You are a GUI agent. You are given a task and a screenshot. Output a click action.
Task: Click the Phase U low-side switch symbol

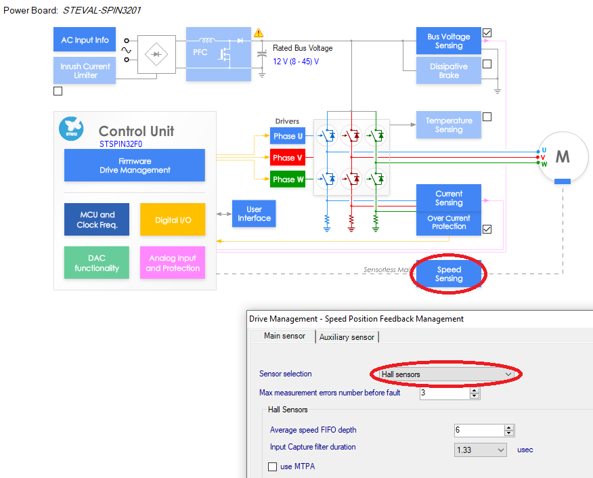(x=328, y=179)
